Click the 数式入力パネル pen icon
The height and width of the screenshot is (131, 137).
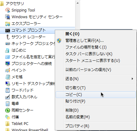click(8, 97)
